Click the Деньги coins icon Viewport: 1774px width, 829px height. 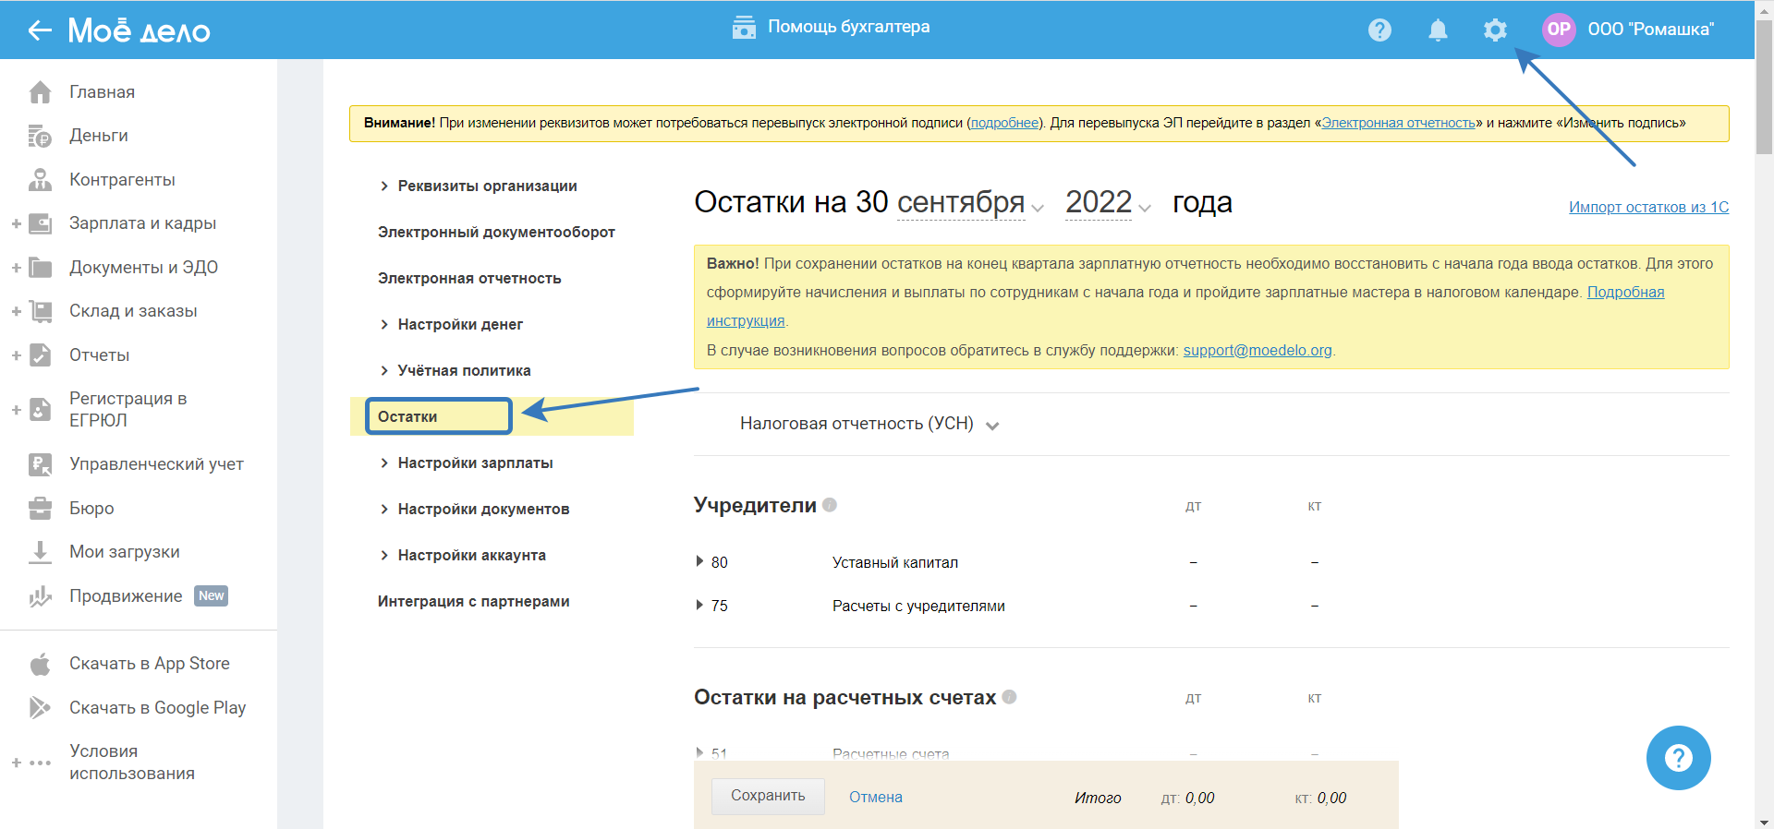pos(40,136)
